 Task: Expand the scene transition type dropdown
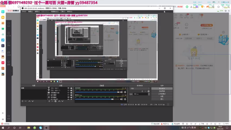[x=140, y=88]
